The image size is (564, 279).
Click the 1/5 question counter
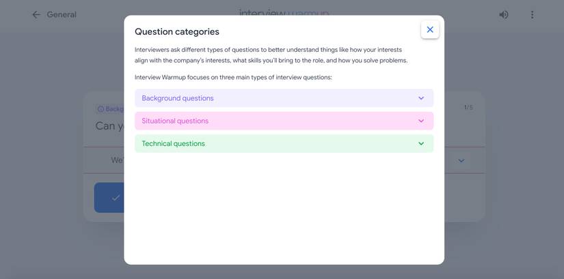[x=468, y=107]
